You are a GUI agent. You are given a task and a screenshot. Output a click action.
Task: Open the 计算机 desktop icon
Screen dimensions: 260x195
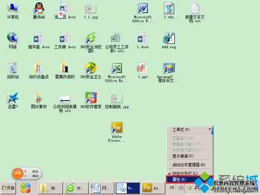tap(13, 9)
